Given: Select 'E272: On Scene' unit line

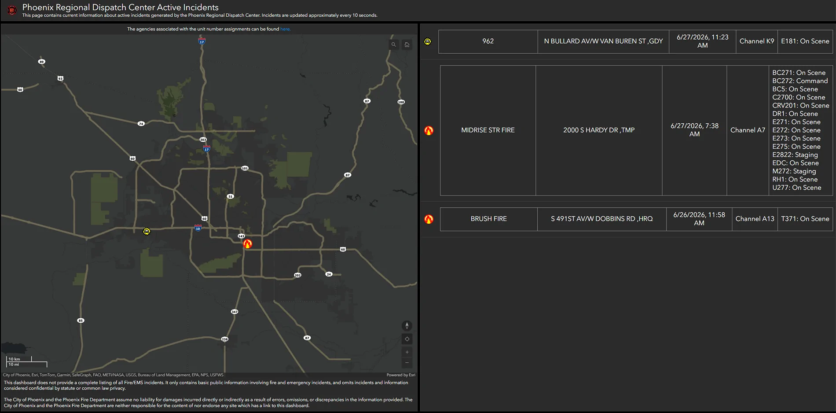Looking at the screenshot, I should (x=796, y=130).
